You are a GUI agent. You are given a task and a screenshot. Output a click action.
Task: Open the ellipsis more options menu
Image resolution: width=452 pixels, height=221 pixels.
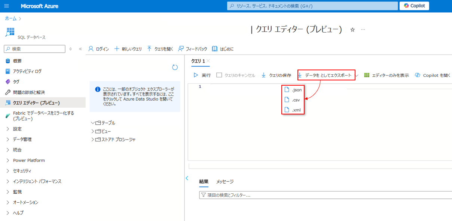click(363, 30)
